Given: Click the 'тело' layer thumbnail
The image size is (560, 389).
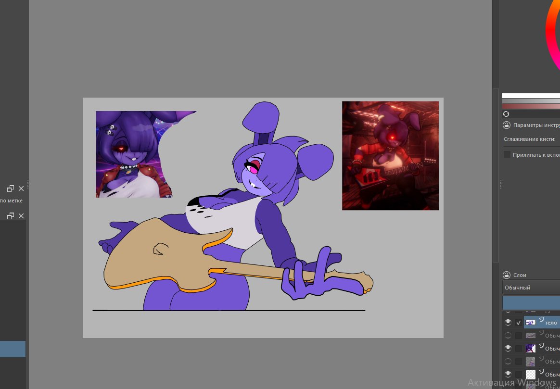Looking at the screenshot, I should (x=530, y=323).
